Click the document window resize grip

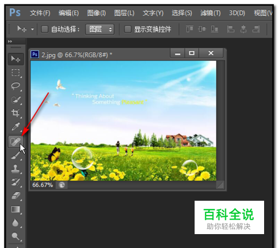[x=221, y=185]
